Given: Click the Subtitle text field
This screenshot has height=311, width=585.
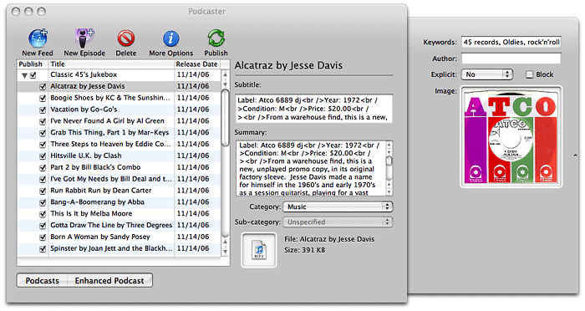Looking at the screenshot, I should point(313,109).
